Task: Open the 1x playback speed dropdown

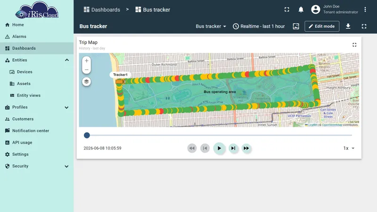Action: (349, 148)
